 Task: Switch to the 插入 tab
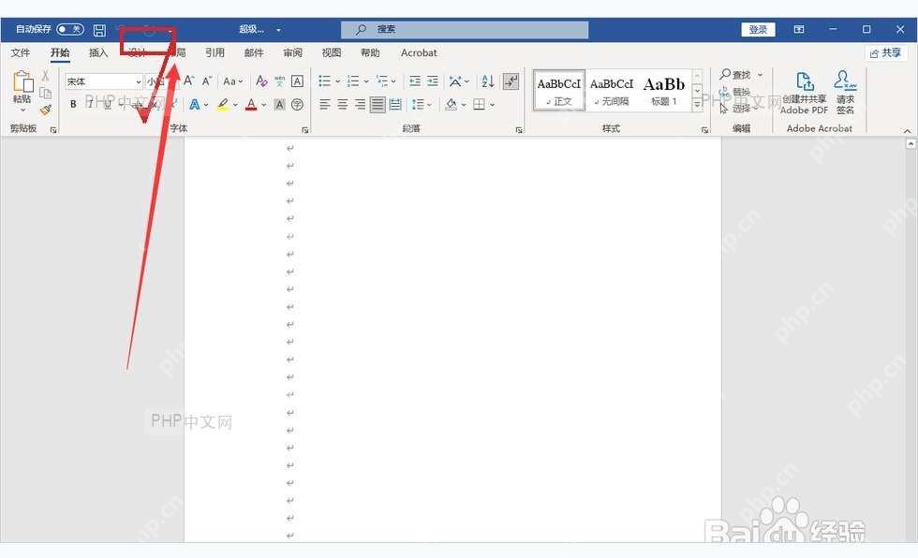click(98, 52)
